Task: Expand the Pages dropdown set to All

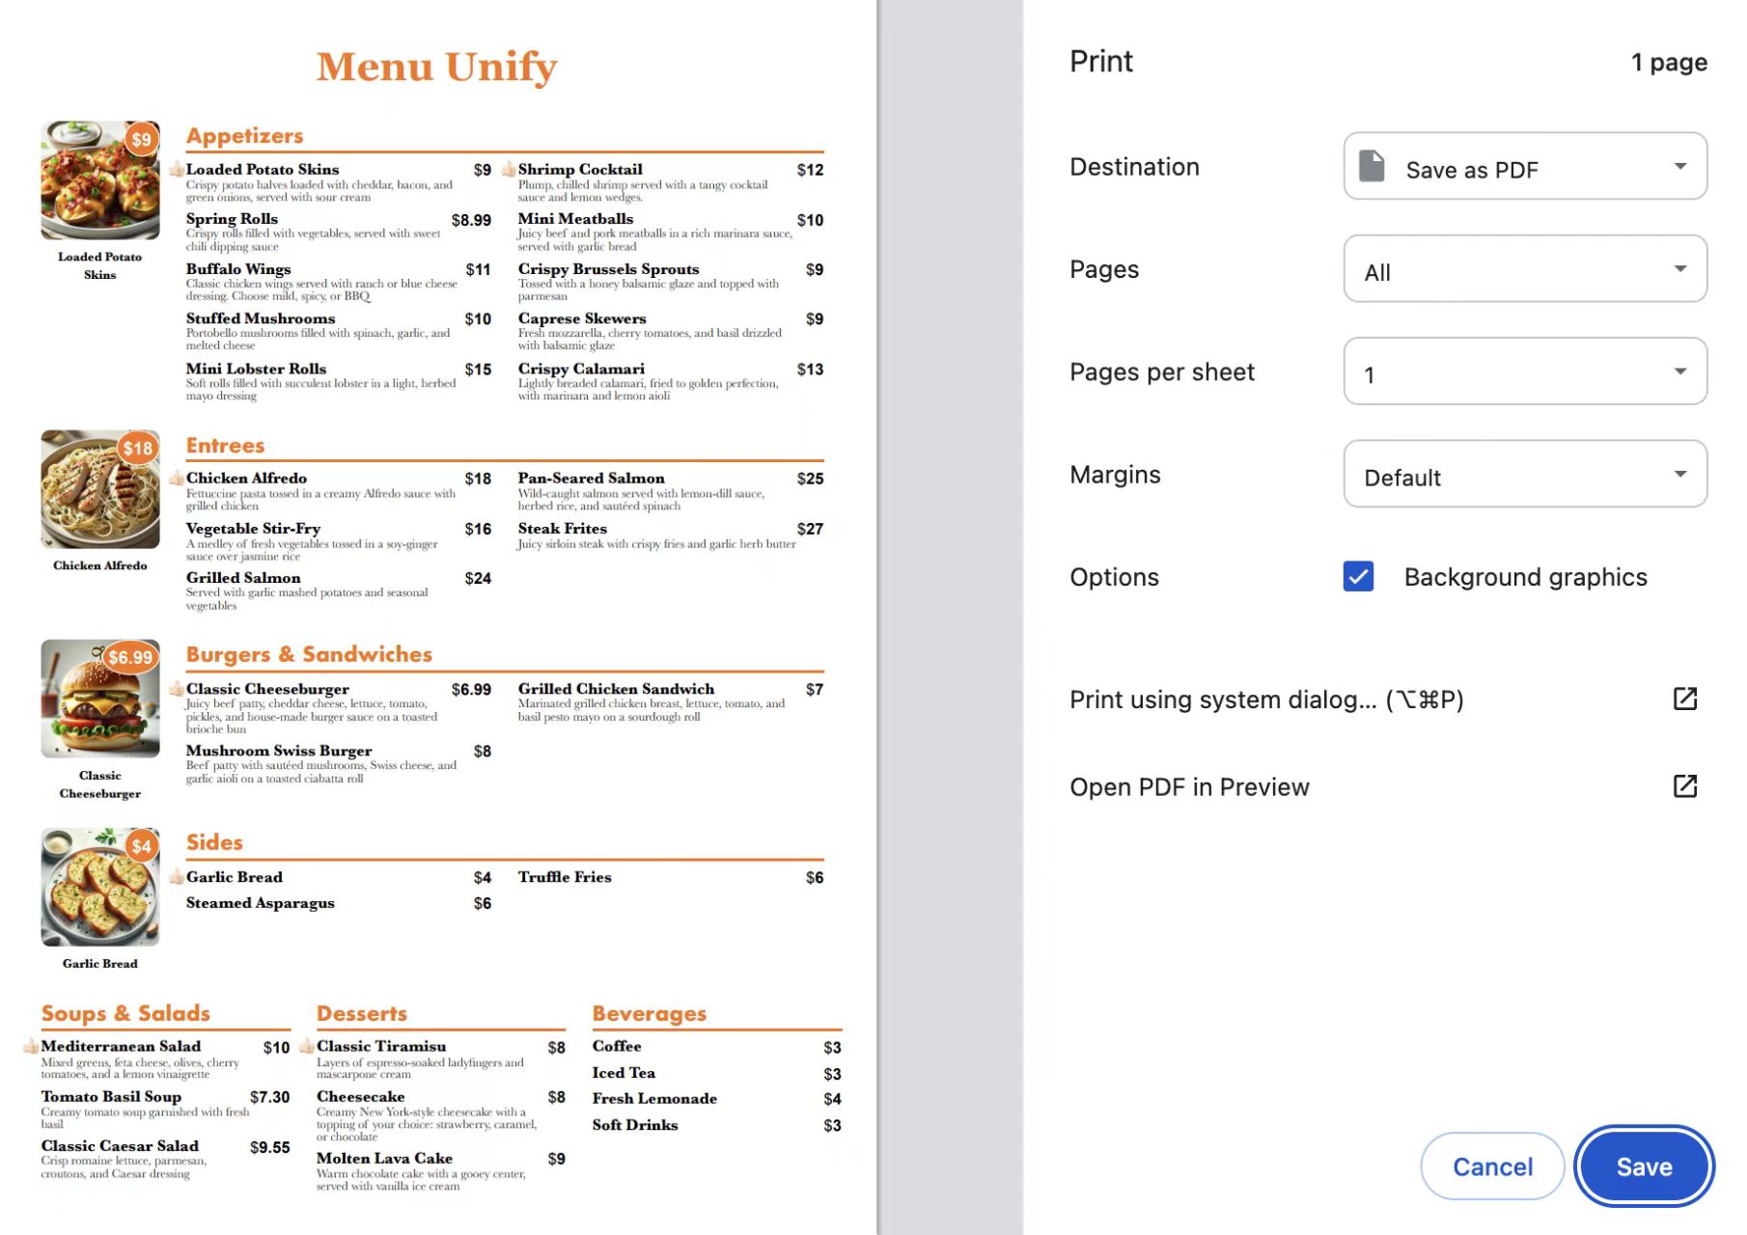Action: (x=1525, y=269)
